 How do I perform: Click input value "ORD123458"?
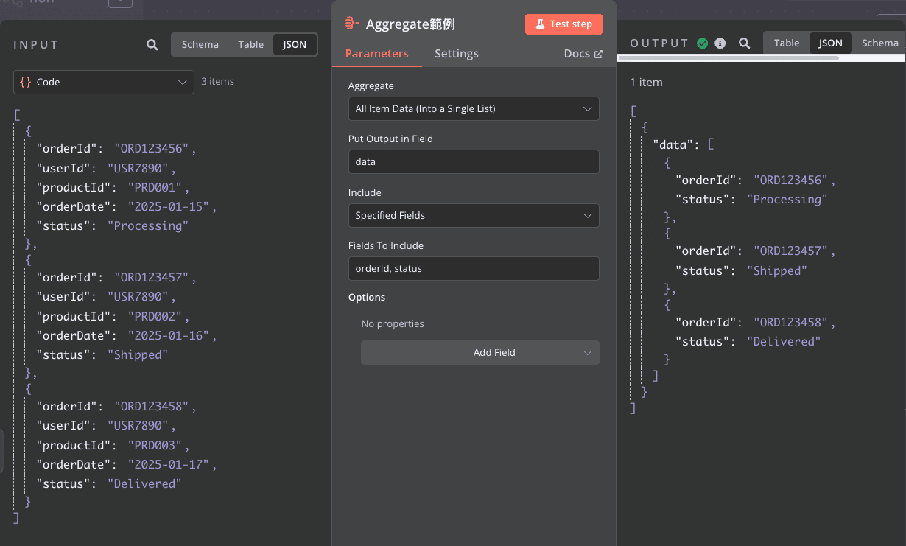pos(152,406)
